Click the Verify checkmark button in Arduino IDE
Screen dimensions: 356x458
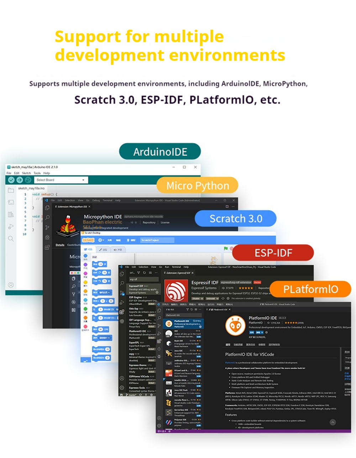[11, 180]
